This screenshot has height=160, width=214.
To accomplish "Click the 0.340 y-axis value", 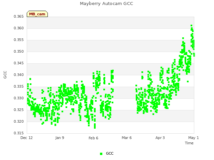I will pos(19,75).
